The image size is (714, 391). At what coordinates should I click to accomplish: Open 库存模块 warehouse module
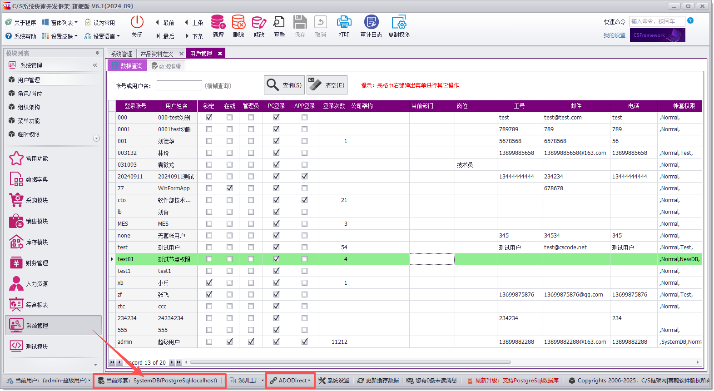(x=29, y=242)
